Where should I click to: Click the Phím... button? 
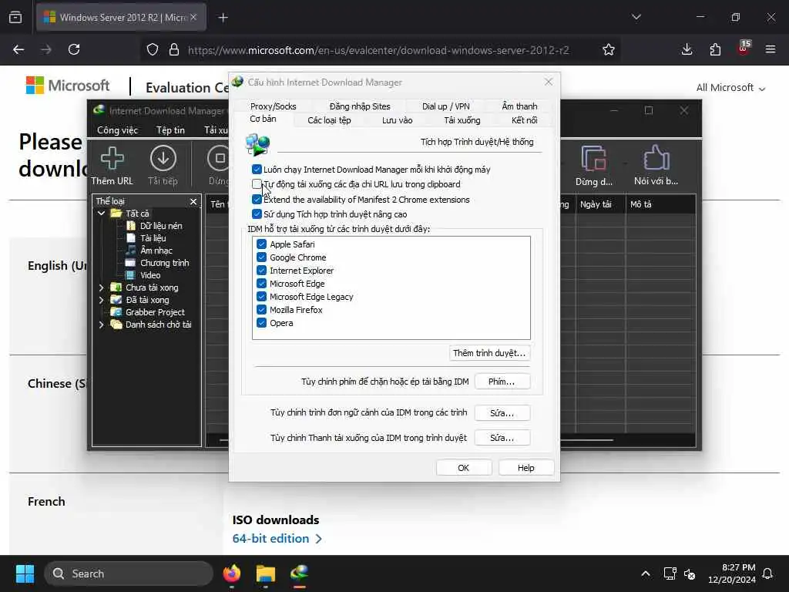(502, 382)
